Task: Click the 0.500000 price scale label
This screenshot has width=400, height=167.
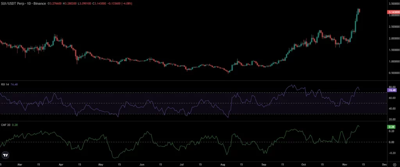Action: click(394, 73)
